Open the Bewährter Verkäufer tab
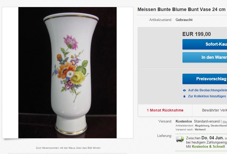 (214, 110)
